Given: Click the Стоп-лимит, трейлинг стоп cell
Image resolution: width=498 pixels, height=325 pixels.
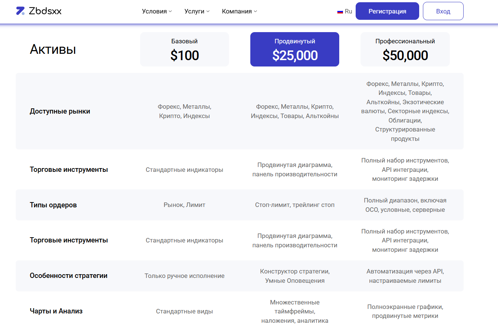Looking at the screenshot, I should (295, 205).
